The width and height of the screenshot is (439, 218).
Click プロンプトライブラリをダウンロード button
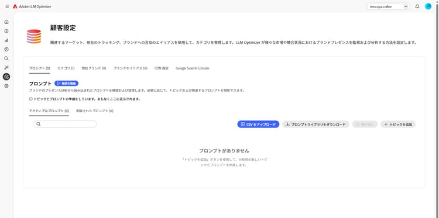coord(315,124)
